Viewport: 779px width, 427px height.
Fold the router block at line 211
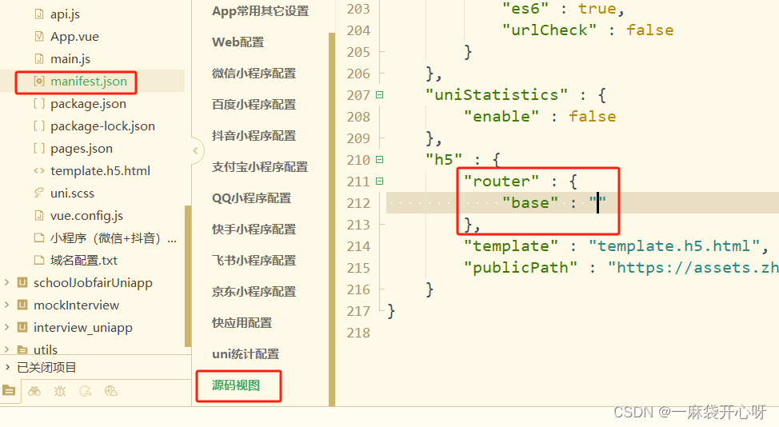pyautogui.click(x=380, y=182)
